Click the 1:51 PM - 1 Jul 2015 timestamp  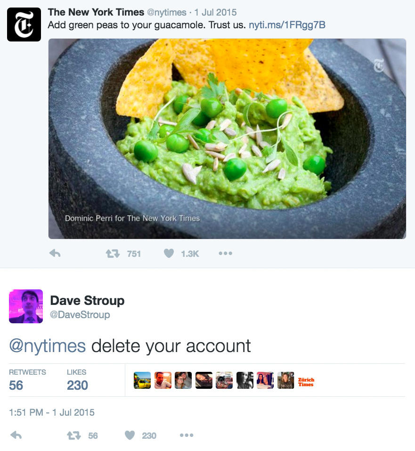coord(52,412)
